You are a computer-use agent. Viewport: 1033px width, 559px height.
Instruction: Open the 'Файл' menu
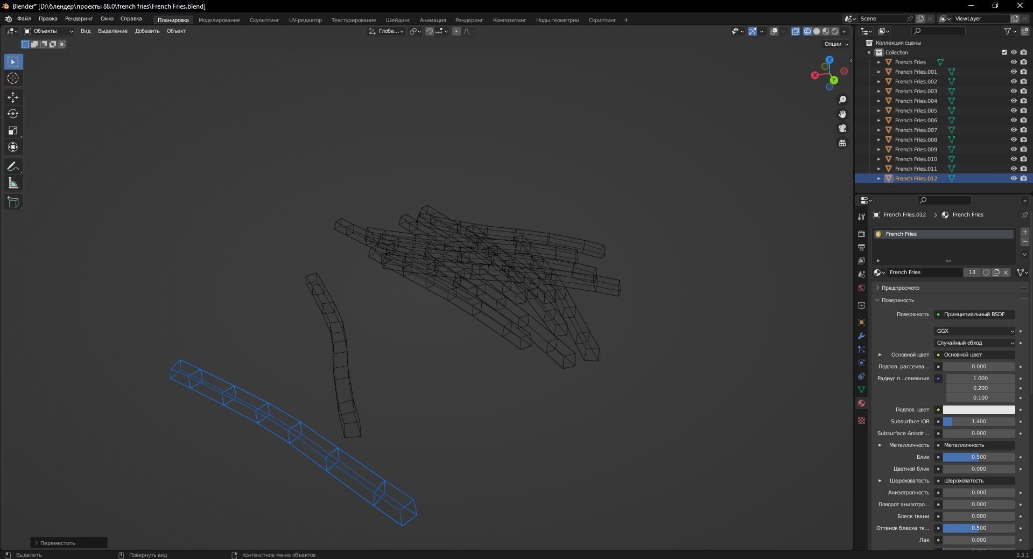click(24, 19)
